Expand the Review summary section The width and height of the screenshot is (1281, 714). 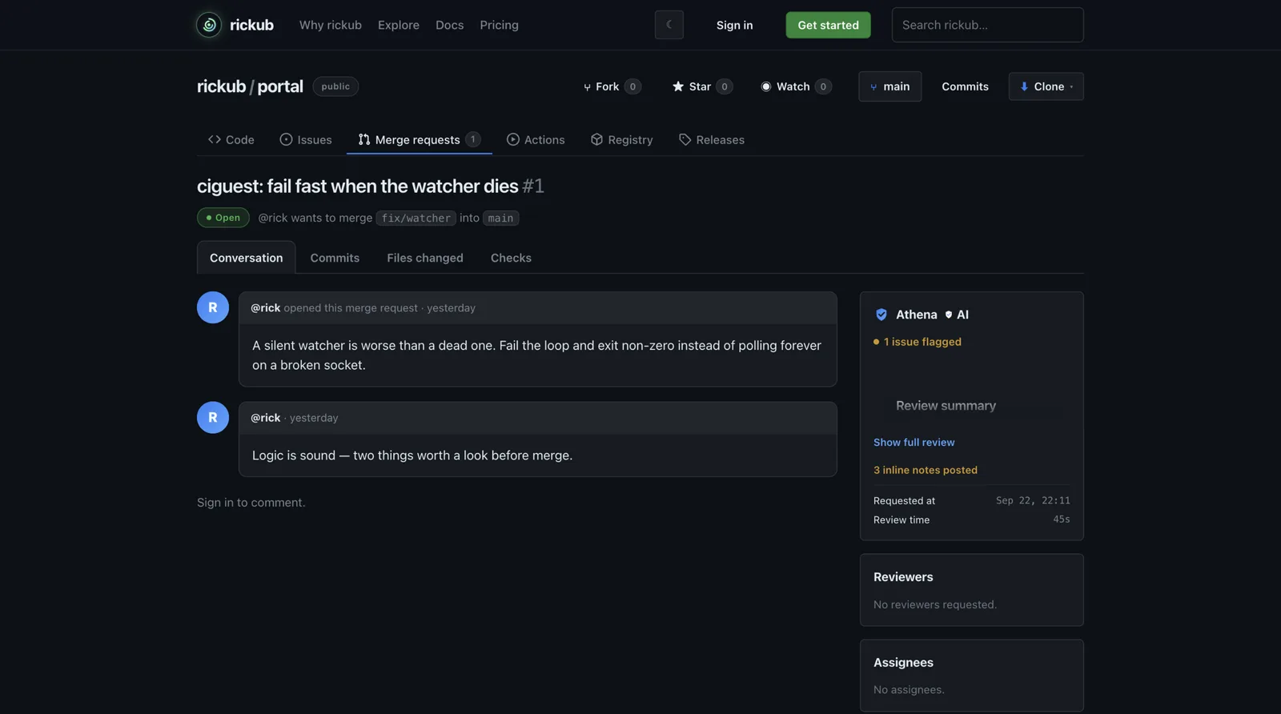[x=946, y=406]
